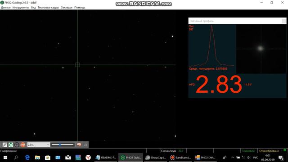The width and height of the screenshot is (288, 162).
Task: Open Microsoft Store from taskbar
Action: pos(48,157)
